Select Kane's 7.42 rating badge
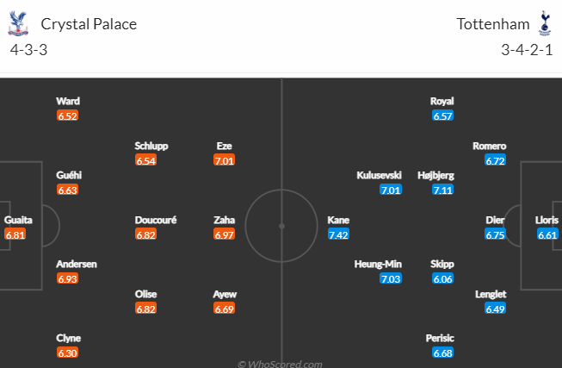Screen dimensions: 562x368 (x=338, y=234)
